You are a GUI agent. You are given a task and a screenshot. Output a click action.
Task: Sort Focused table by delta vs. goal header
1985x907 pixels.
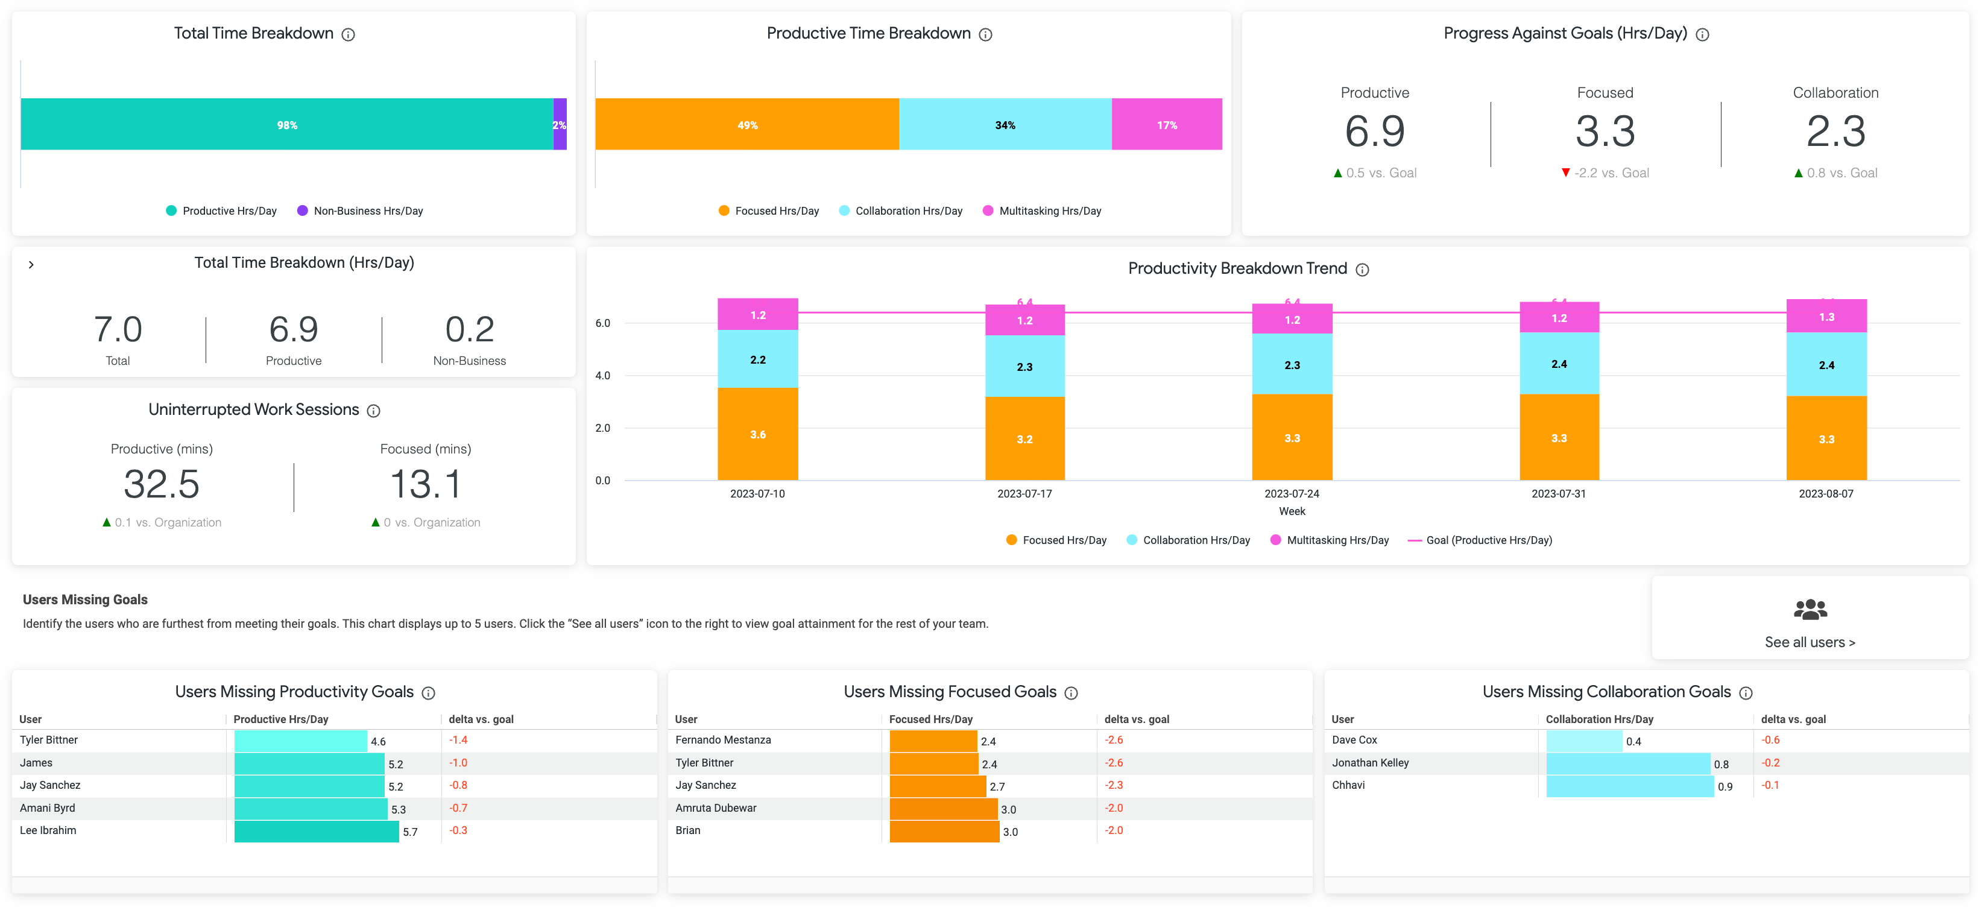click(x=1136, y=719)
